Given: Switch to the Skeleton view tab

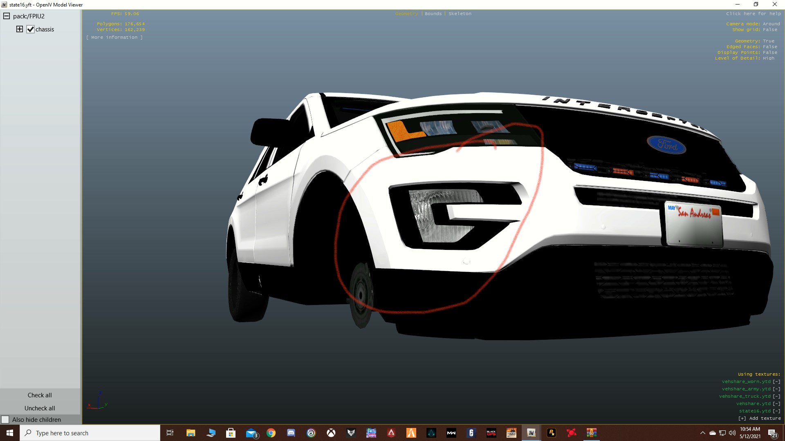Looking at the screenshot, I should (x=460, y=13).
